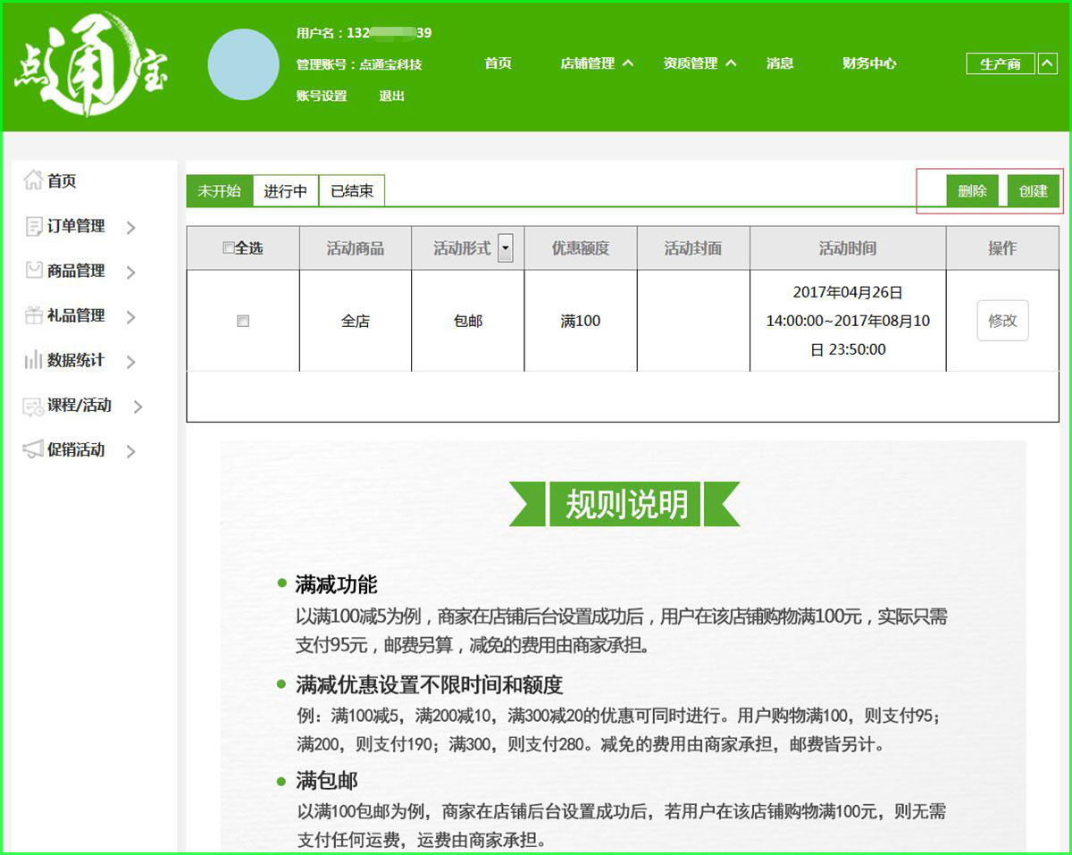
Task: Open the 活动形式 column dropdown arrow
Action: pos(506,248)
